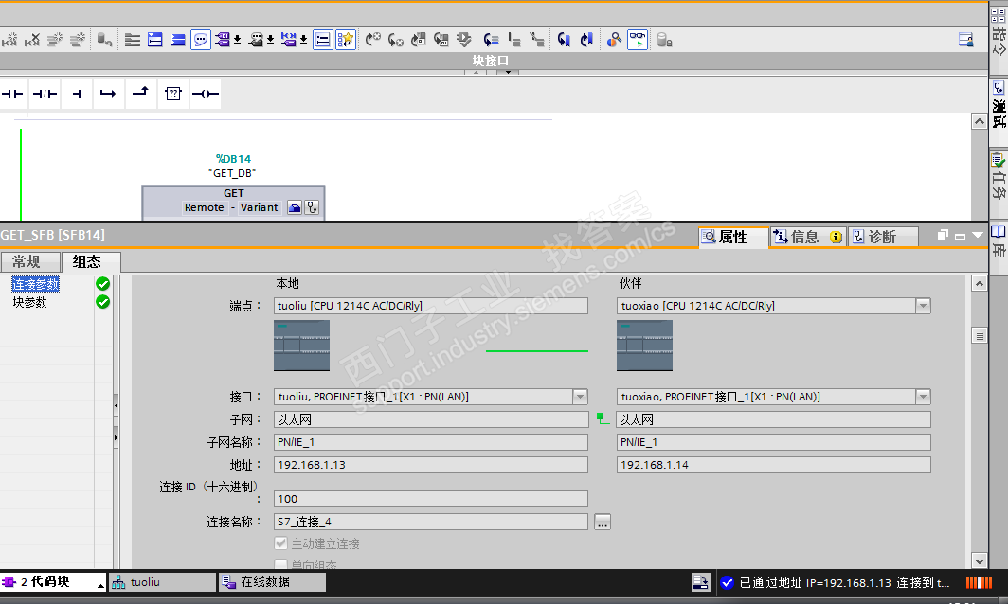Screen dimensions: 1008x604
Task: Switch to the 信息 info tab
Action: (808, 237)
